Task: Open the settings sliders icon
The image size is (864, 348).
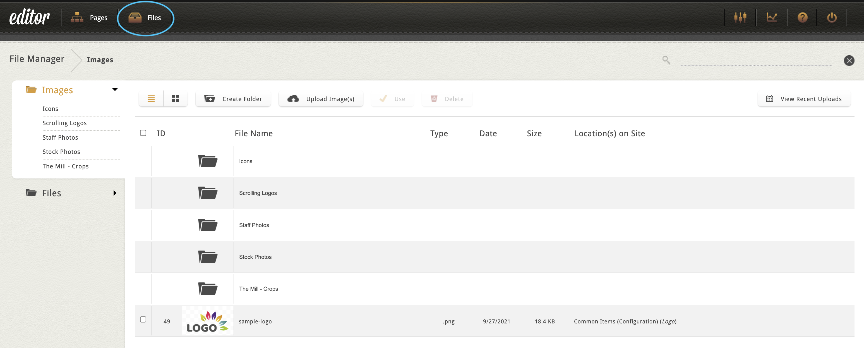Action: click(x=740, y=17)
